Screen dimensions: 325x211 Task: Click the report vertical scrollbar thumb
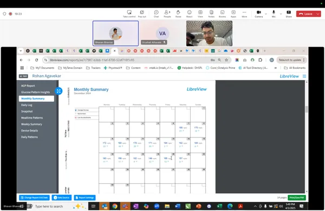pyautogui.click(x=307, y=109)
